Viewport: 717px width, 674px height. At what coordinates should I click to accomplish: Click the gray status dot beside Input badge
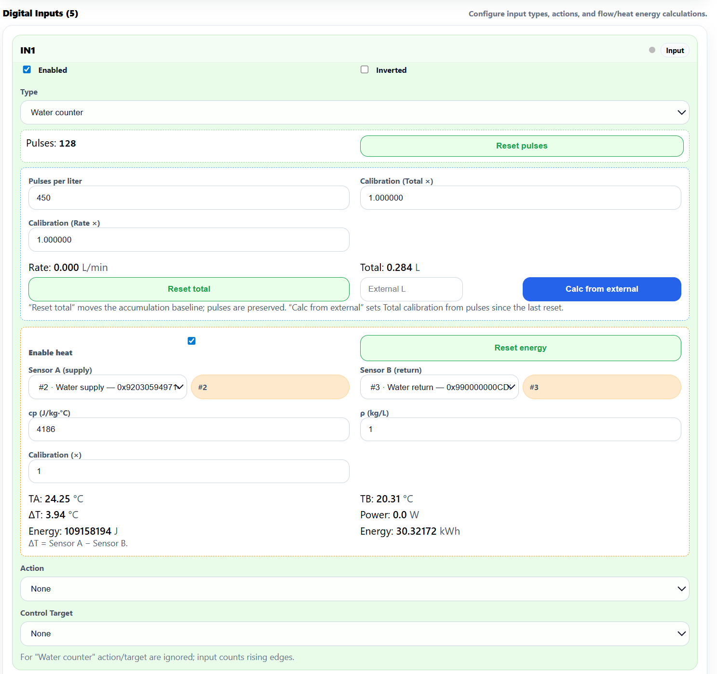pyautogui.click(x=652, y=50)
